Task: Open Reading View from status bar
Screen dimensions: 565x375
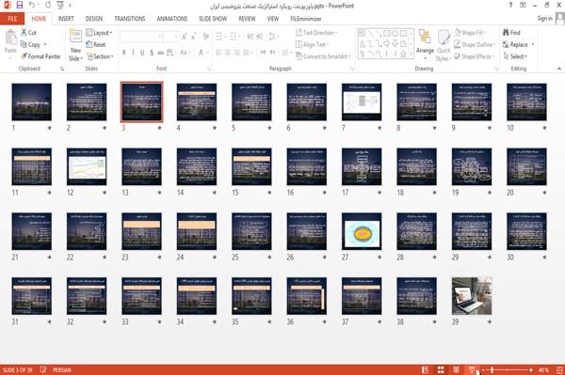Action: [x=456, y=369]
